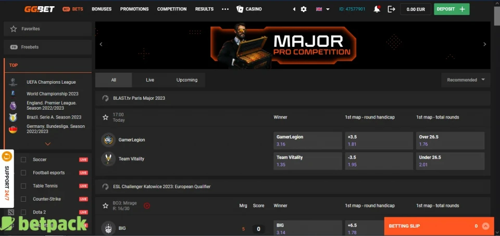Click the Freebets FB icon
500x236 pixels.
coord(14,47)
